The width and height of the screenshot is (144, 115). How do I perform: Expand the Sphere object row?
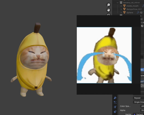(121, 13)
